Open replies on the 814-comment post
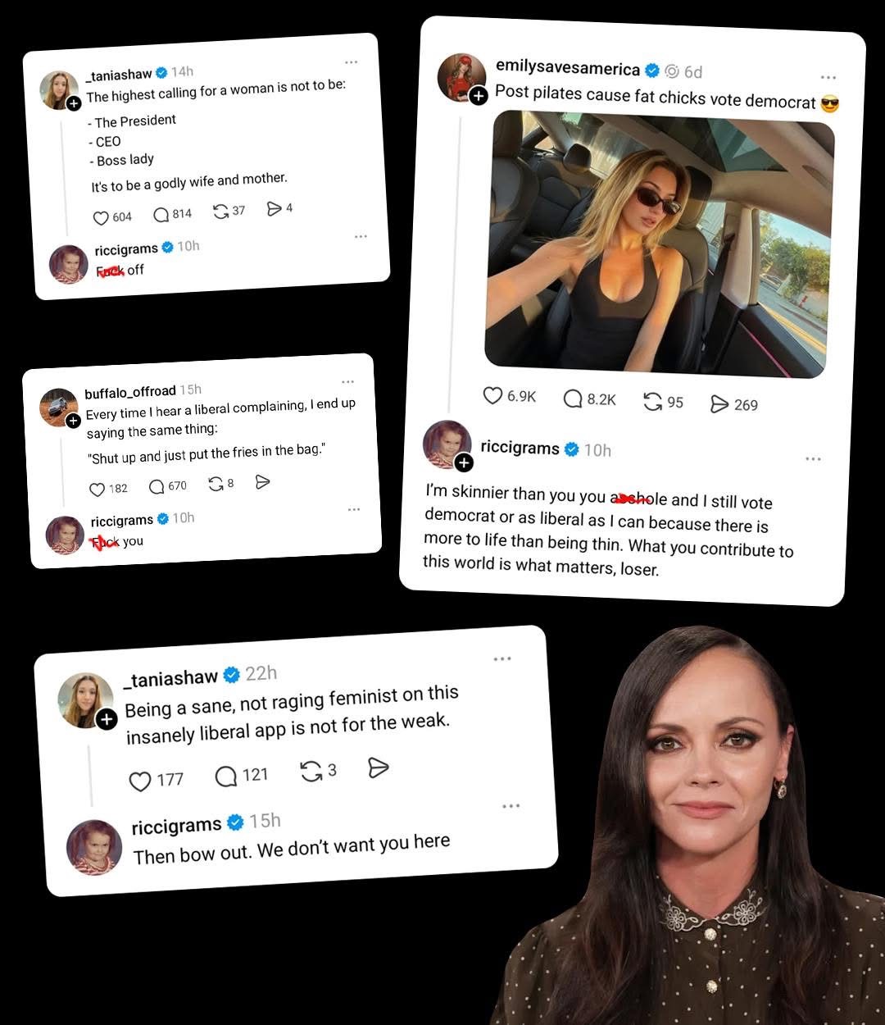This screenshot has height=1025, width=885. 161,215
